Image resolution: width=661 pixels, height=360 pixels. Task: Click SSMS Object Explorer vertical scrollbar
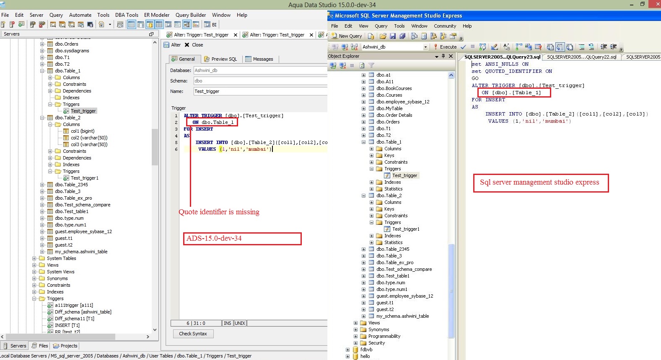tap(451, 291)
